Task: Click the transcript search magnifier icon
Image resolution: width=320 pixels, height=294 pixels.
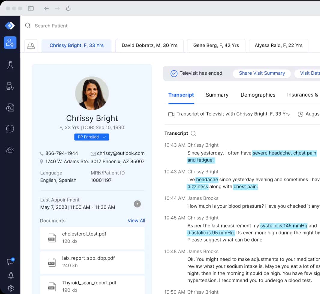Action: coord(193,133)
